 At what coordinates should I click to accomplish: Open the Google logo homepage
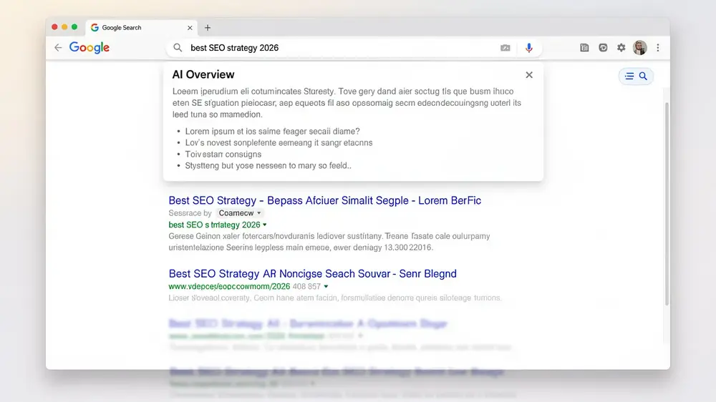(x=89, y=47)
